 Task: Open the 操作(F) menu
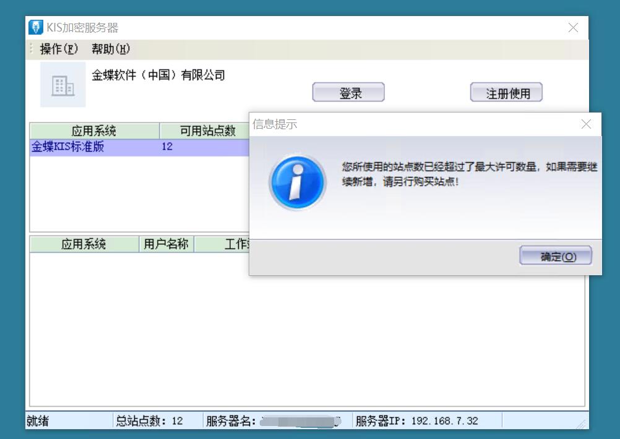[59, 49]
